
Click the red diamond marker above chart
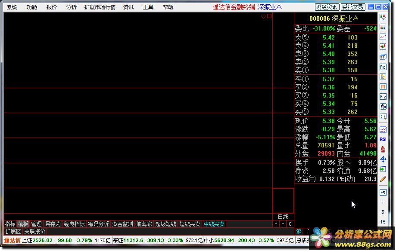click(x=263, y=16)
